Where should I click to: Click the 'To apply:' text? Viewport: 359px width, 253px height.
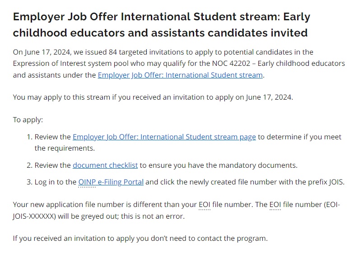28,120
